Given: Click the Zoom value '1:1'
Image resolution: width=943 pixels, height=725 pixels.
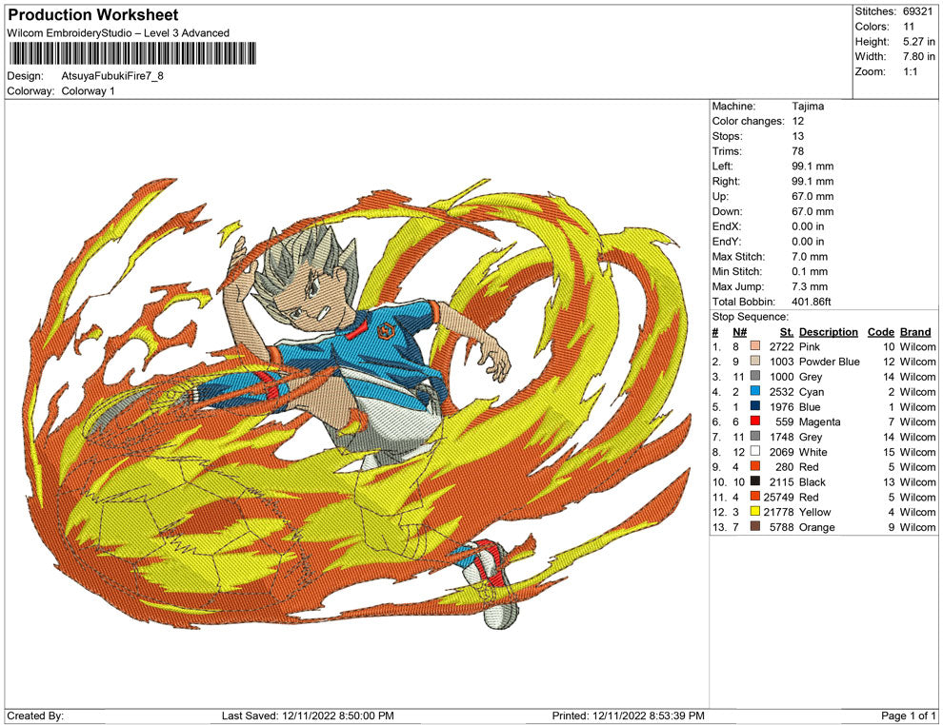Looking at the screenshot, I should click(x=911, y=71).
